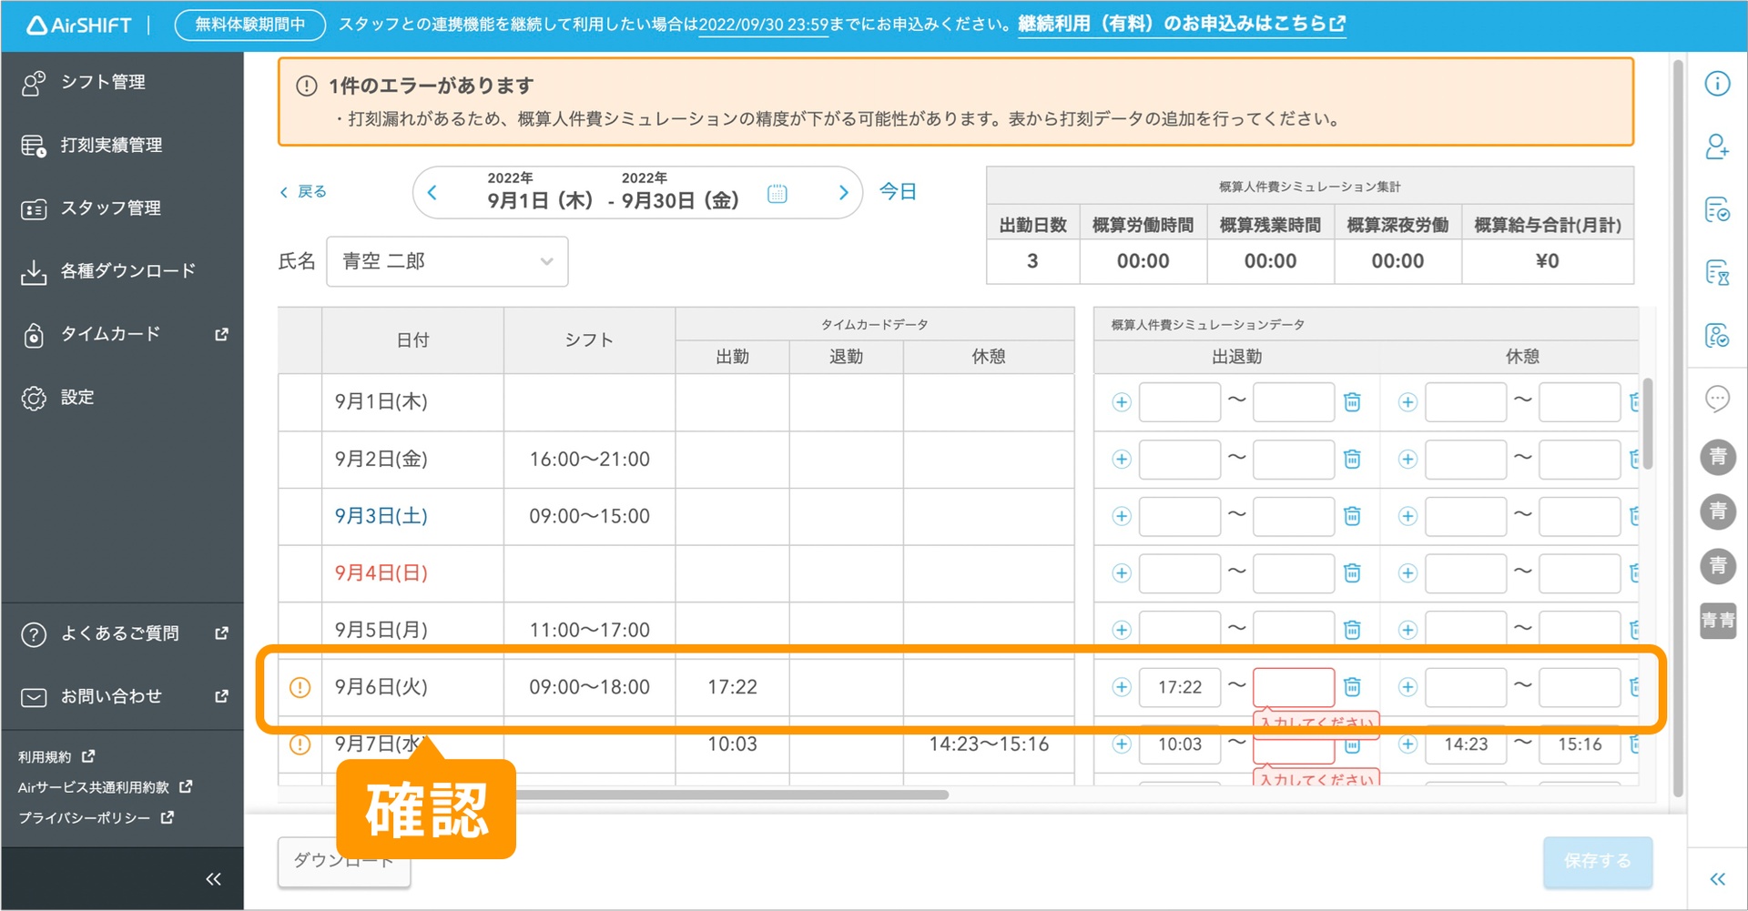1748x911 pixels.
Task: Click the add staff icon in right sidebar
Action: tap(1717, 147)
